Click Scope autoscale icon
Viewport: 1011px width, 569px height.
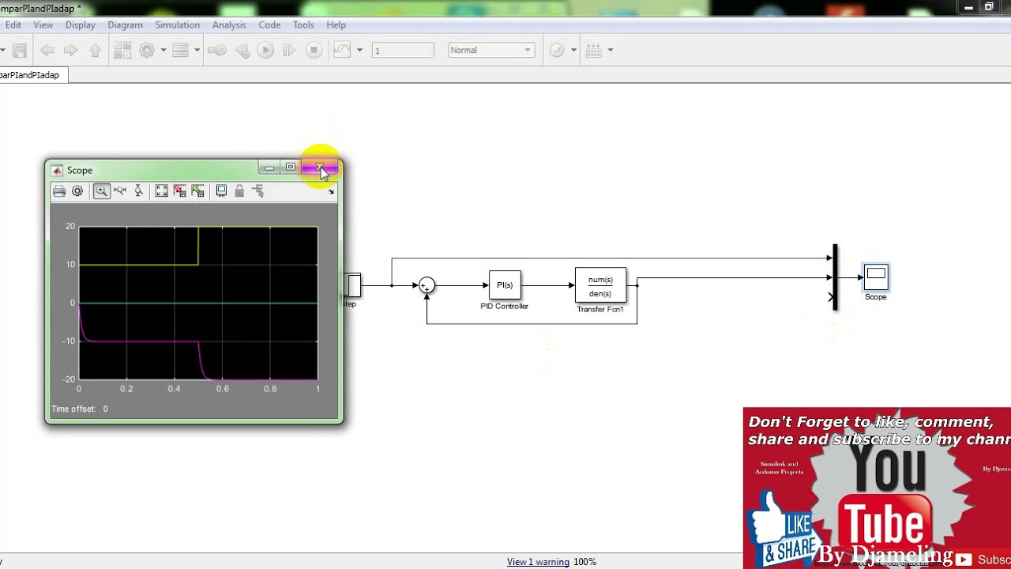point(162,190)
